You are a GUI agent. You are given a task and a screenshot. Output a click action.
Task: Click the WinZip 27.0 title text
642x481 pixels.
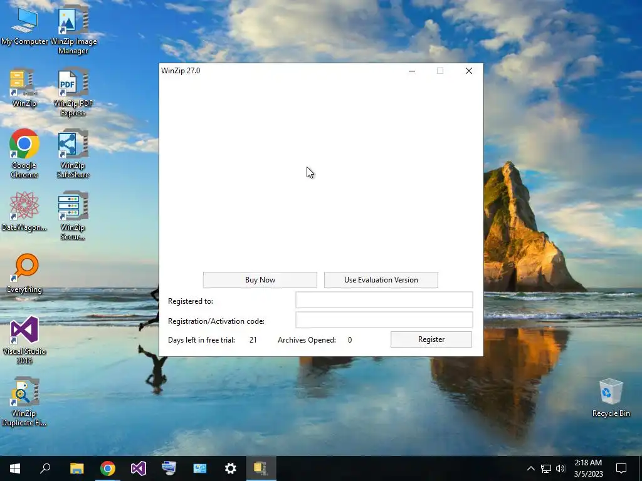coord(181,71)
